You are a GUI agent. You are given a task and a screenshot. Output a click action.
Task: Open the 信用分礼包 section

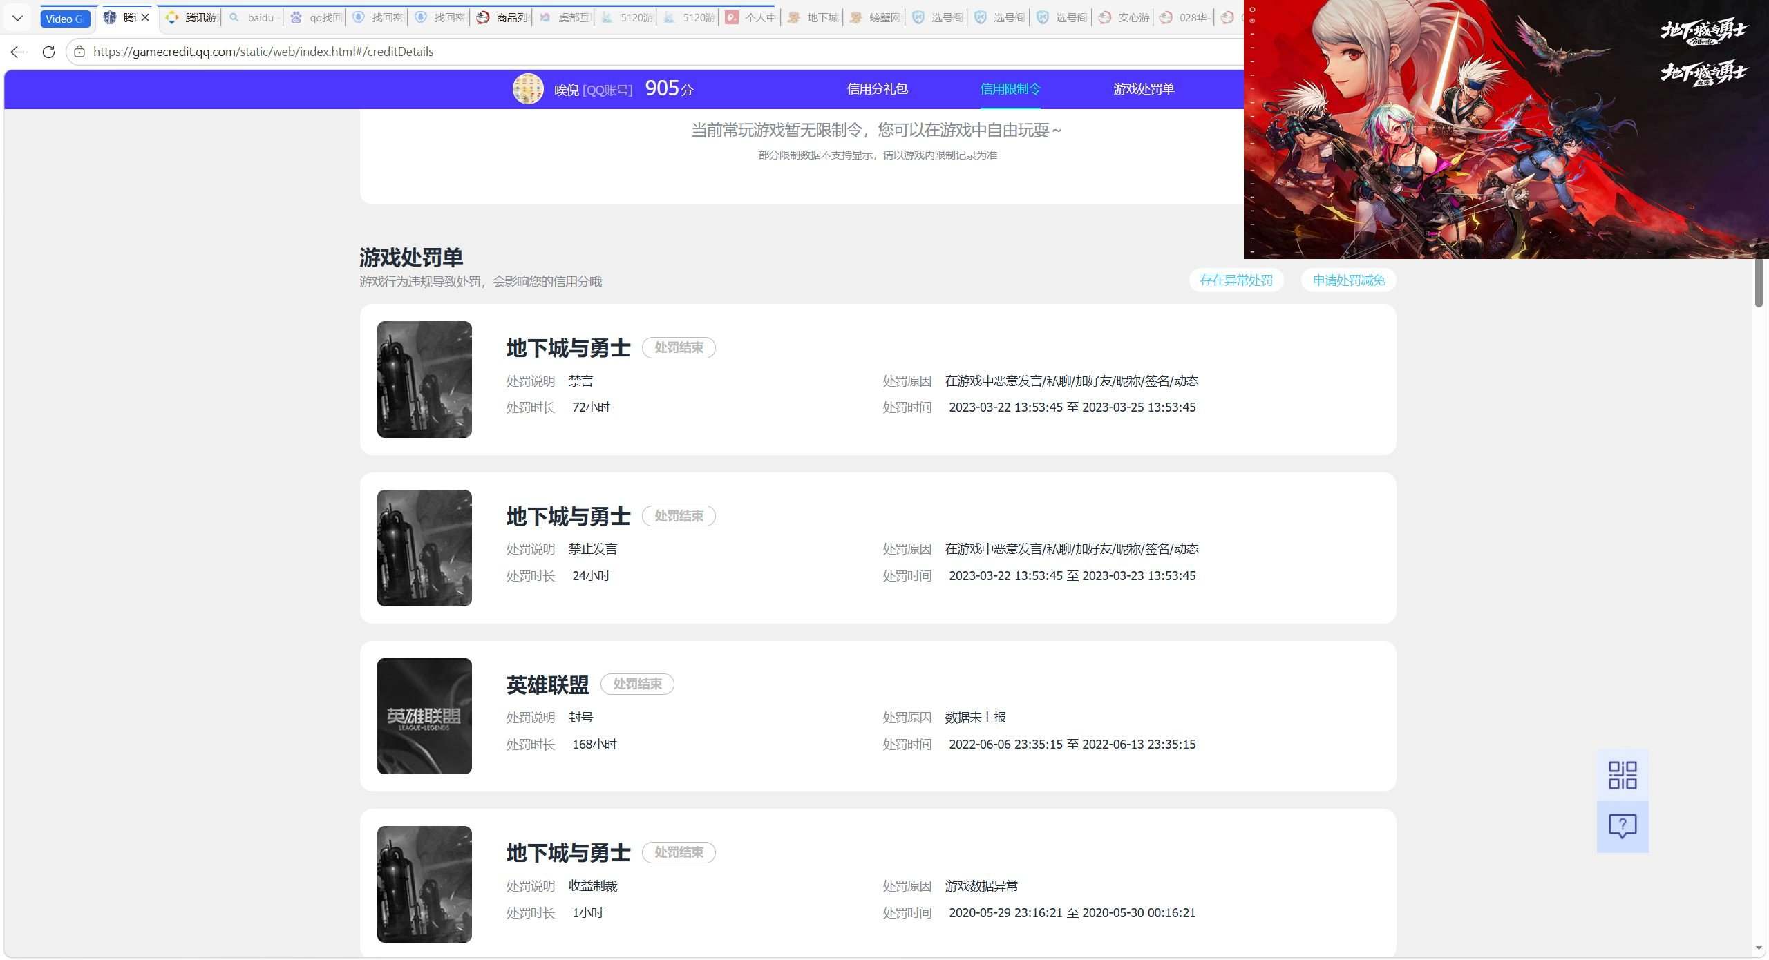point(877,89)
